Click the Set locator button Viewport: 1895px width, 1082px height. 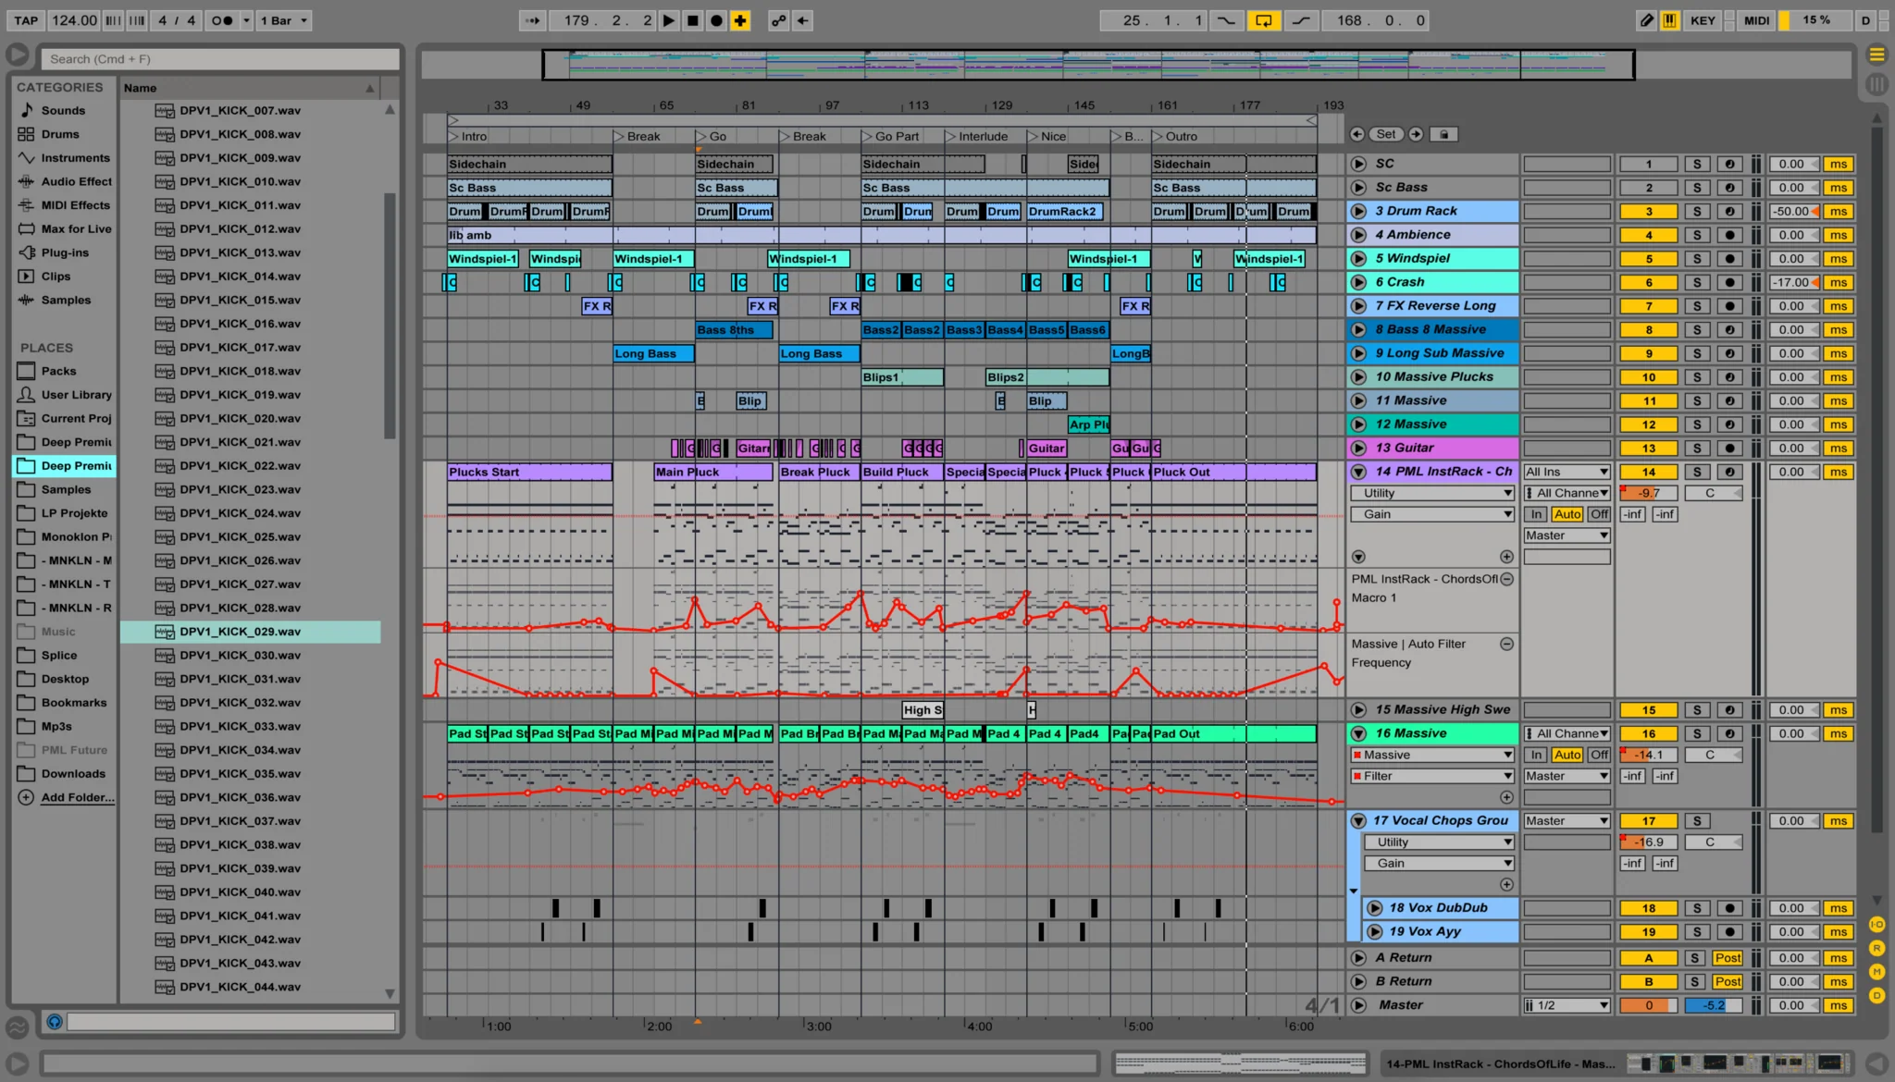(x=1386, y=134)
